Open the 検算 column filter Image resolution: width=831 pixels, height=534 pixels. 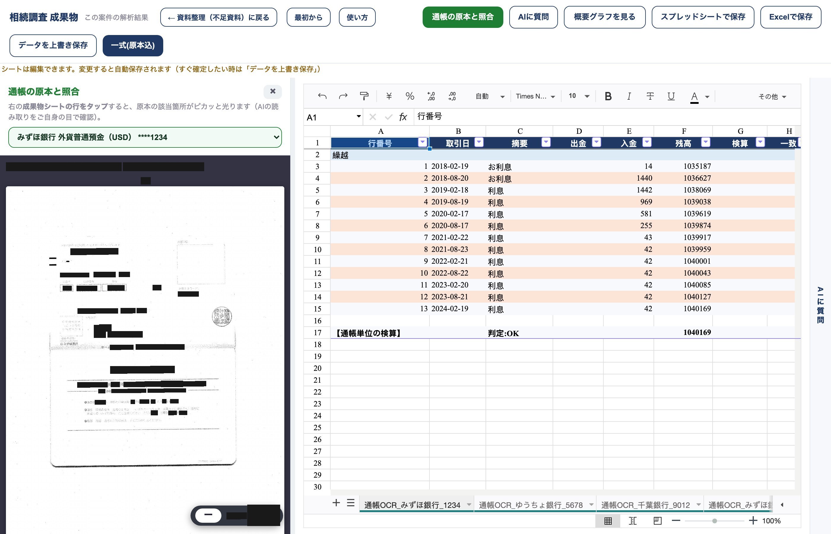point(760,142)
